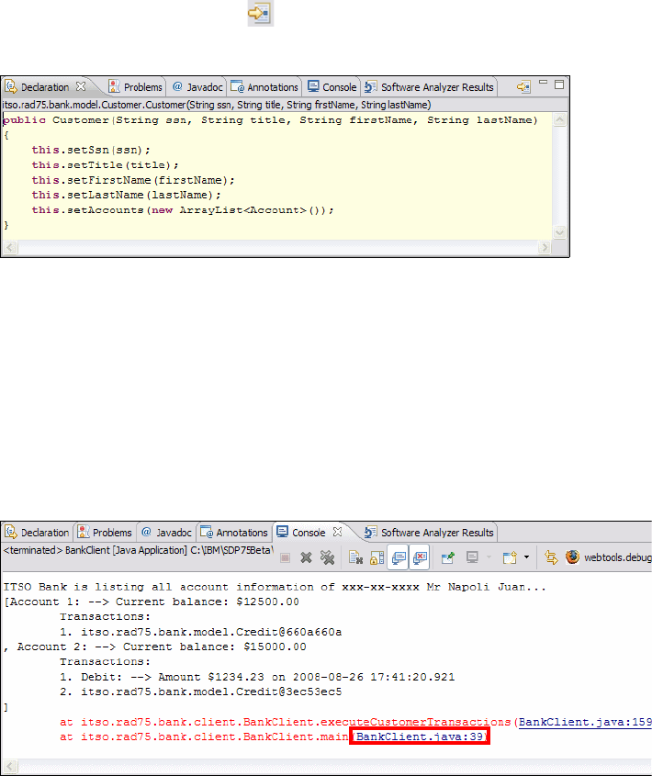
Task: Open Software Analyzer Results tab in lower panel
Action: tap(429, 533)
